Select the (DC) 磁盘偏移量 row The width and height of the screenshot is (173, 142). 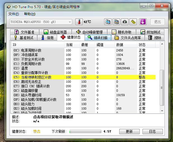click(x=84, y=91)
